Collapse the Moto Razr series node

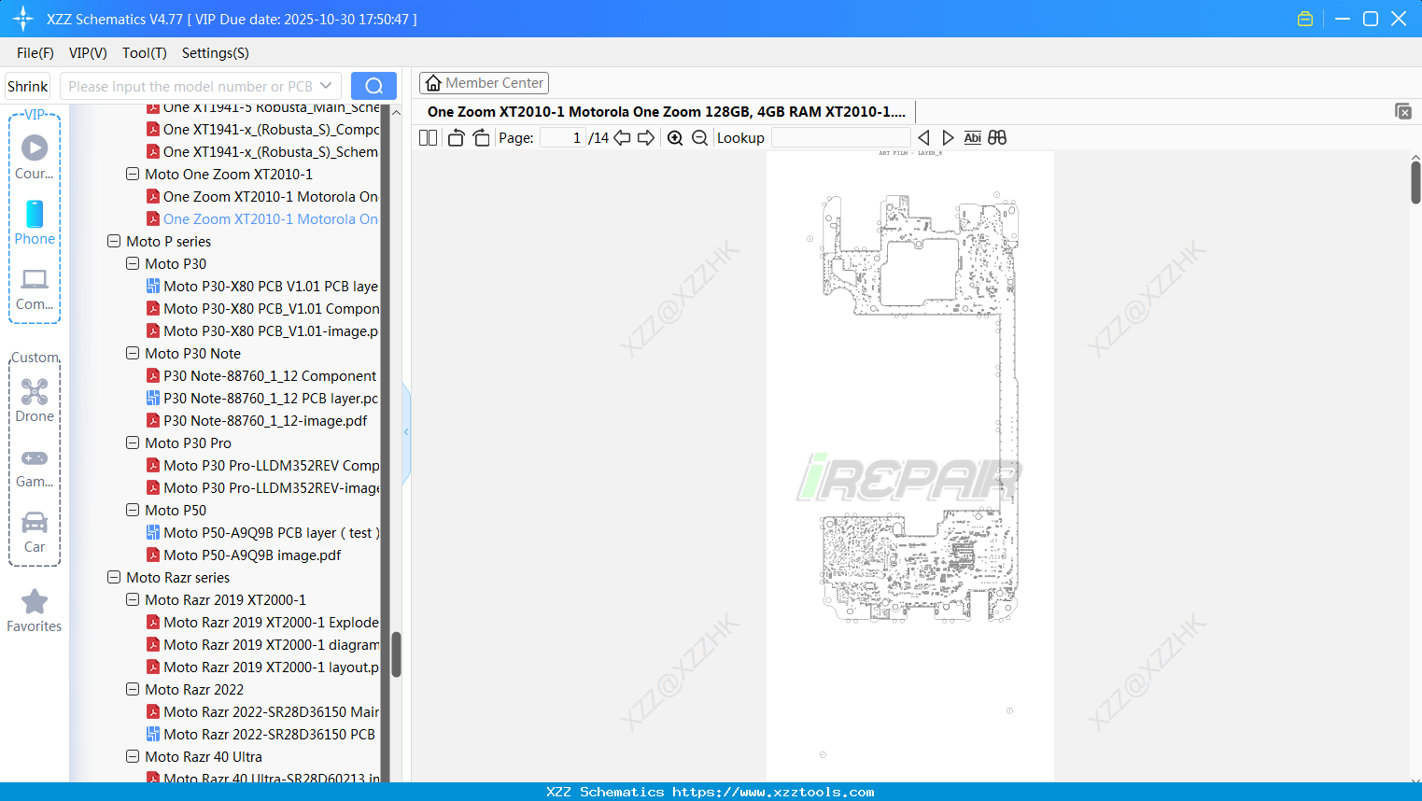114,577
